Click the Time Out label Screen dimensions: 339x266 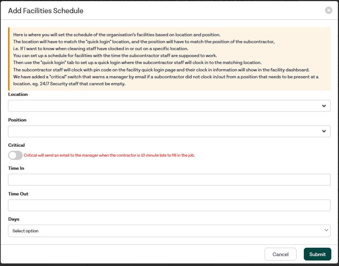coord(18,194)
